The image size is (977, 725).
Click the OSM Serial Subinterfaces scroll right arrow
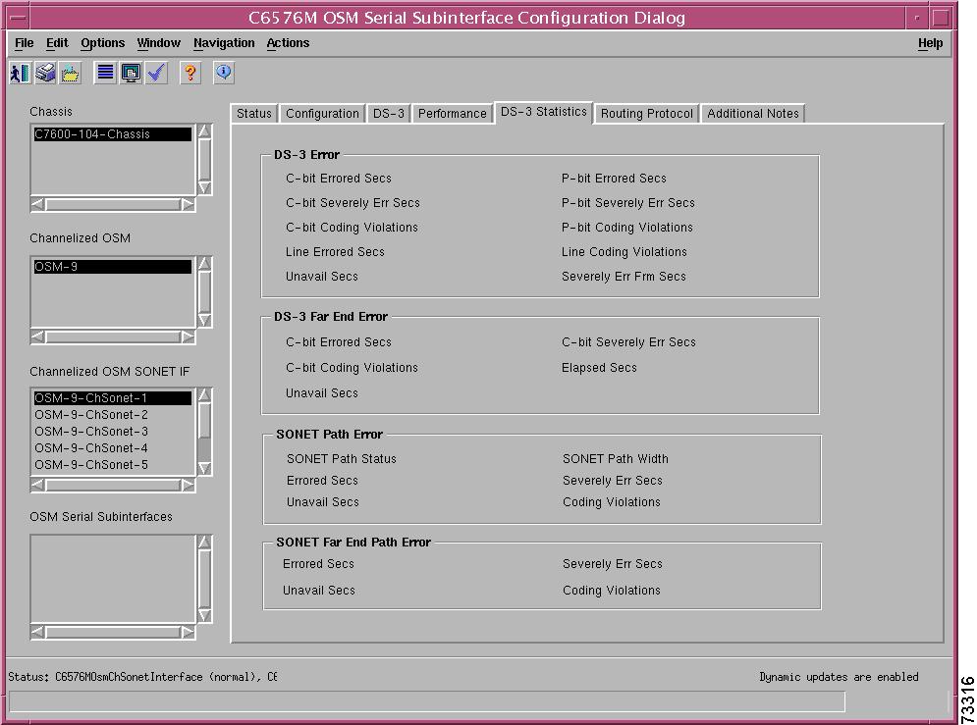(x=189, y=632)
